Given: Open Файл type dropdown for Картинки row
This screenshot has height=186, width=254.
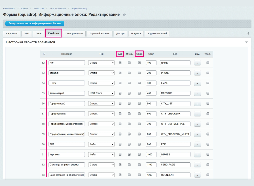Looking at the screenshot, I should tap(101, 154).
